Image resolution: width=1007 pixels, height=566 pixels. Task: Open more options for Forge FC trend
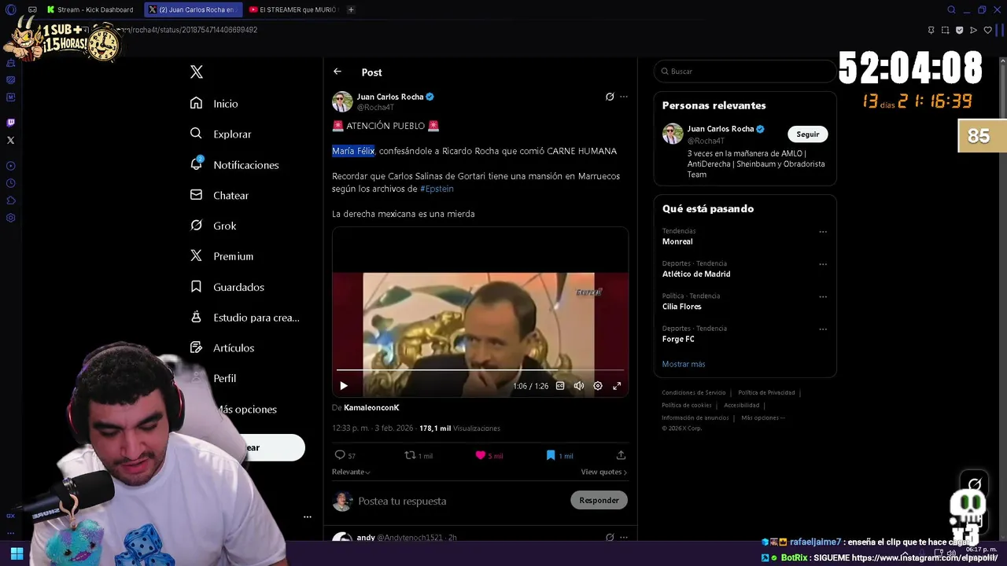coord(823,329)
